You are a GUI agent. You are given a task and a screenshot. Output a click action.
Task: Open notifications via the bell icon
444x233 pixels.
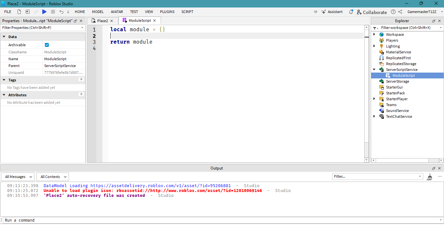pos(351,12)
